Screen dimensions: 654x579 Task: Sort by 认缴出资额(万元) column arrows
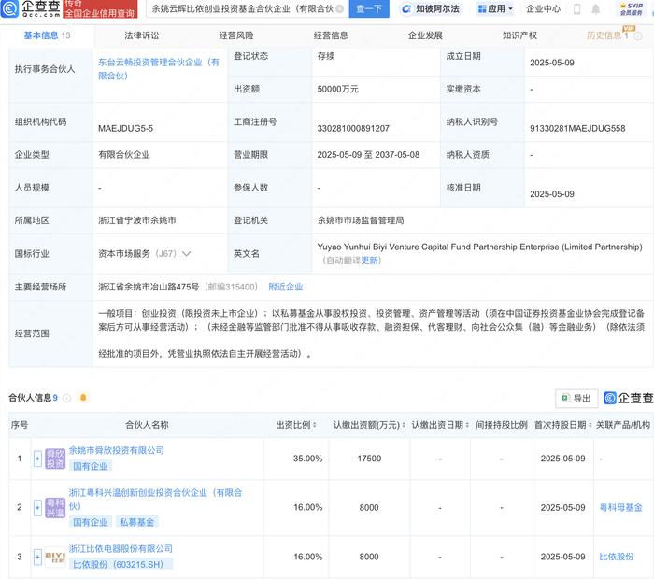pyautogui.click(x=404, y=425)
